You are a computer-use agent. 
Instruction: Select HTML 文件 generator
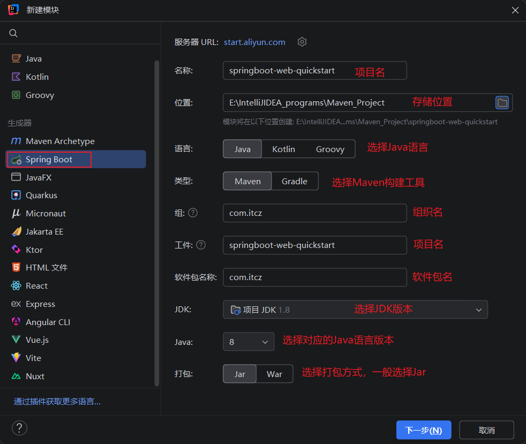[76, 267]
